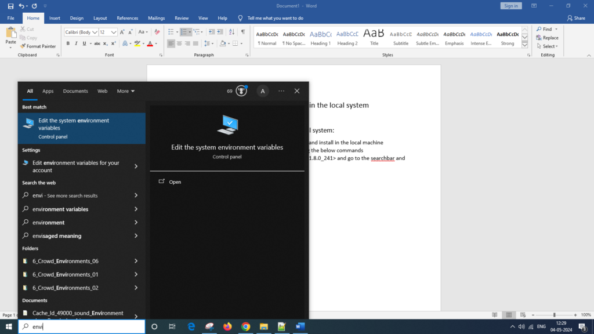Click Find in Editing group

click(544, 29)
